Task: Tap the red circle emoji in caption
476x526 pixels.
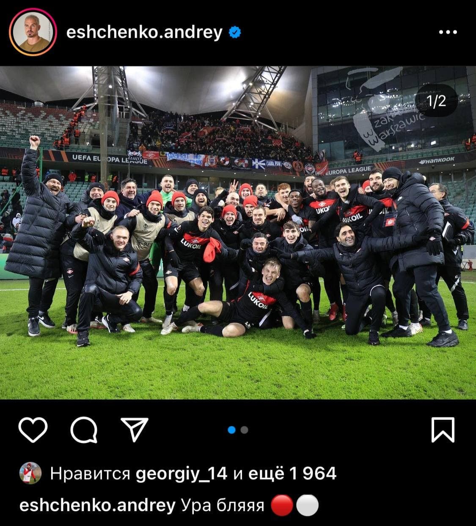Action: point(281,506)
